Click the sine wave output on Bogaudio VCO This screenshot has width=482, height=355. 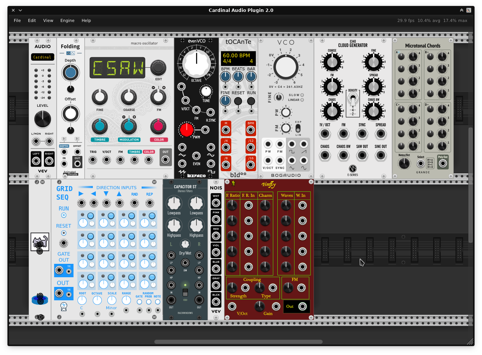[x=304, y=160]
